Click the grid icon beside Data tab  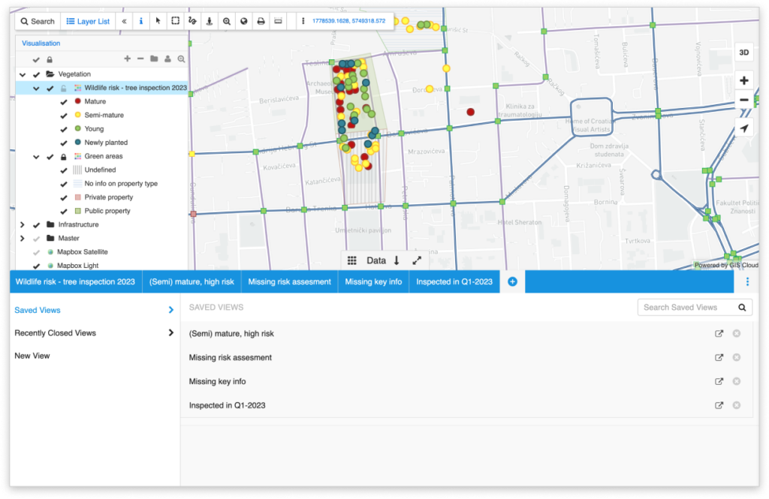tap(351, 260)
